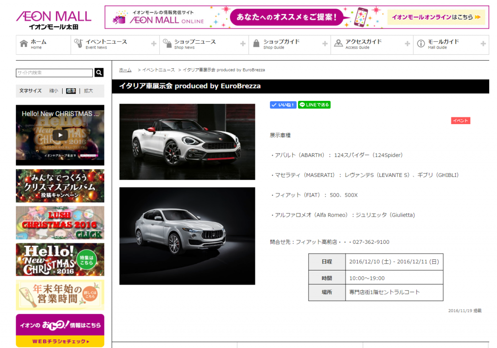497x348 pixels.
Task: Click the アバルト (ABARTH) 124スパイダー line
Action: 337,155
